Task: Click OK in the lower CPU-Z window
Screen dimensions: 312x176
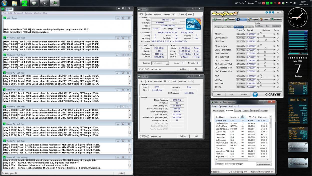Action: [196, 136]
